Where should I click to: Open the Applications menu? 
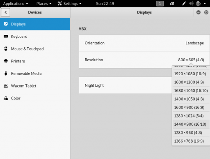tap(16, 4)
